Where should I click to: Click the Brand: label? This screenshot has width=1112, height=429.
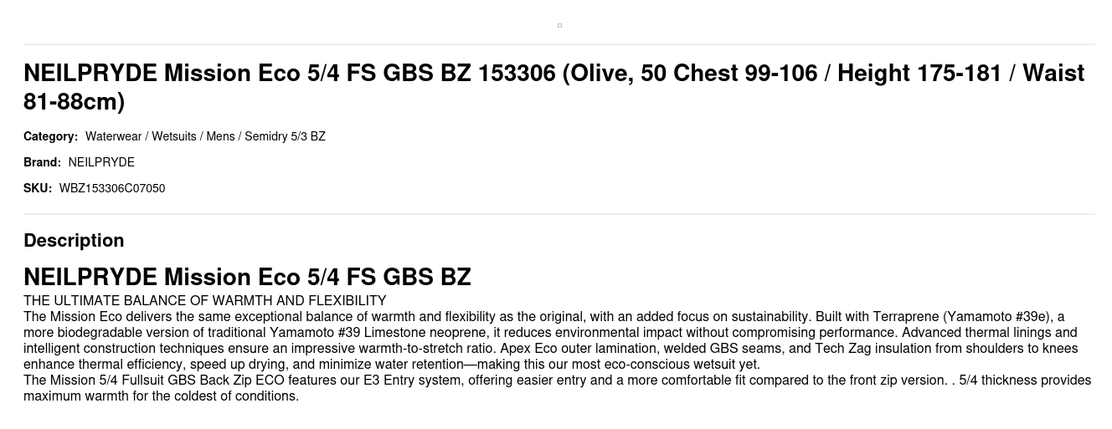click(42, 162)
